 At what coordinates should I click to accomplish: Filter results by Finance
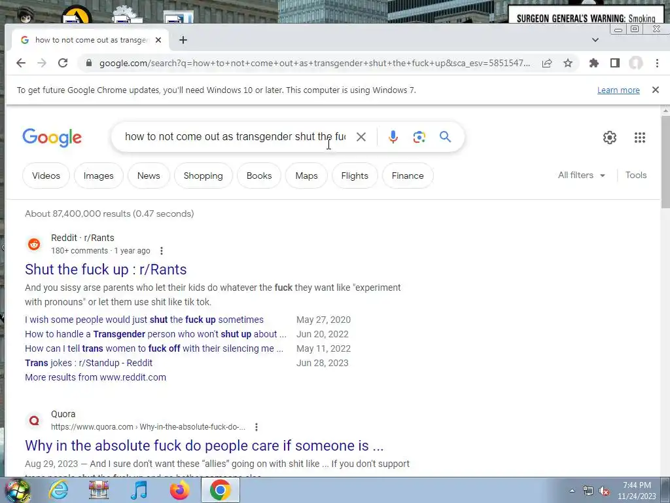pos(408,176)
